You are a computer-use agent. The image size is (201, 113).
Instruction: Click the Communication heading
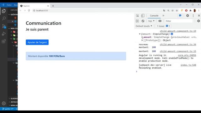pyautogui.click(x=43, y=23)
